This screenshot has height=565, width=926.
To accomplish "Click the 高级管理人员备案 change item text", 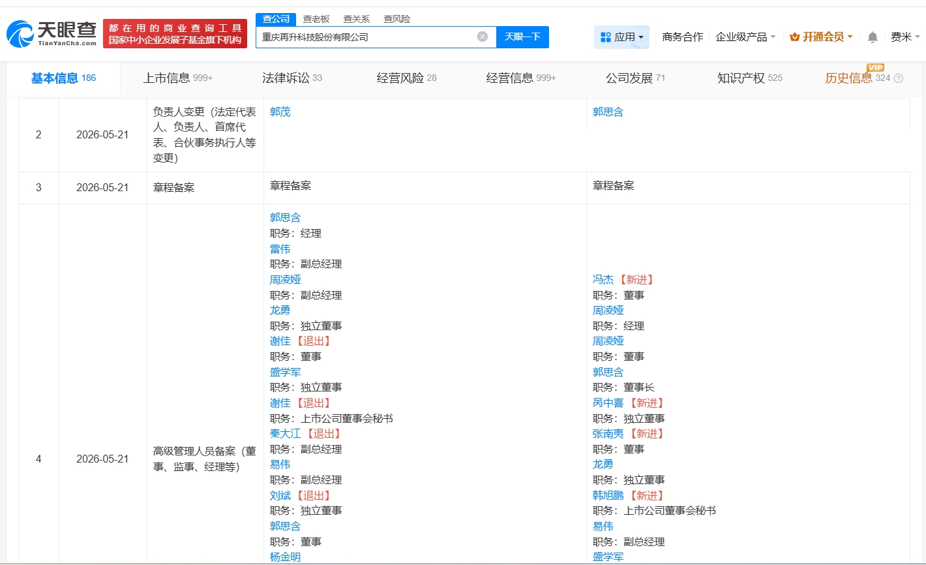I will click(205, 459).
